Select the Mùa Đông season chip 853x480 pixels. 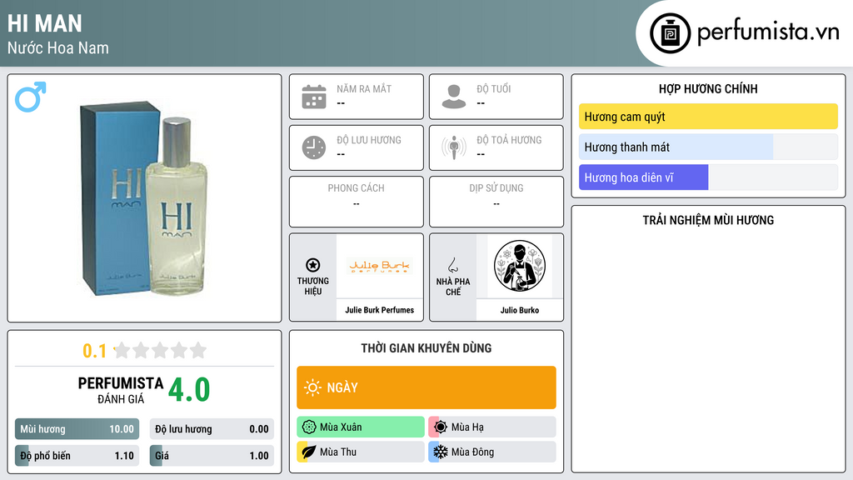tap(492, 452)
